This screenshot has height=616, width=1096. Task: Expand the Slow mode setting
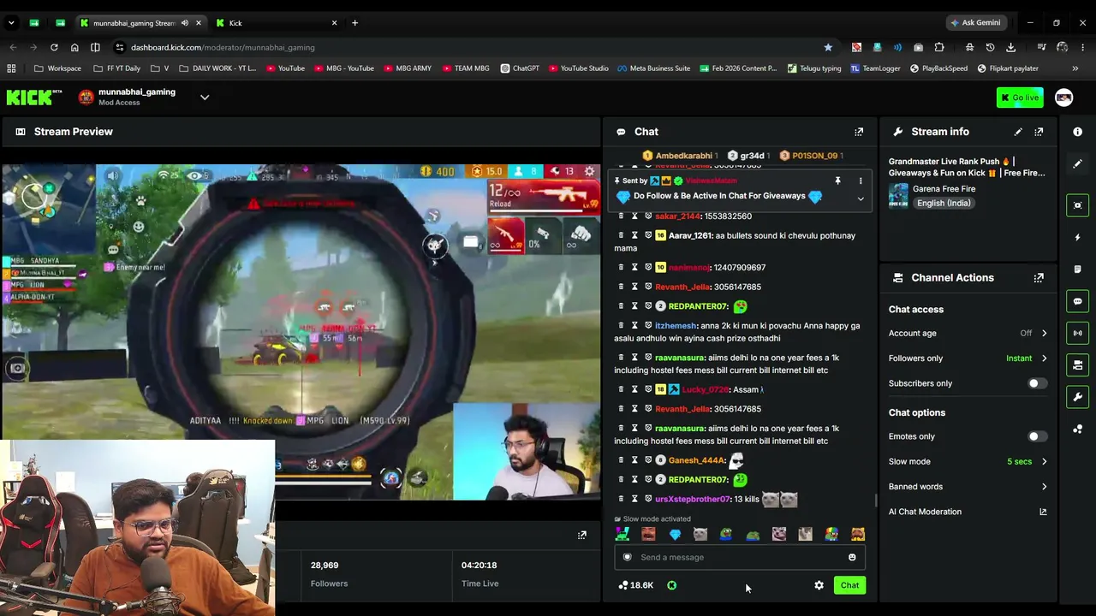click(1044, 462)
